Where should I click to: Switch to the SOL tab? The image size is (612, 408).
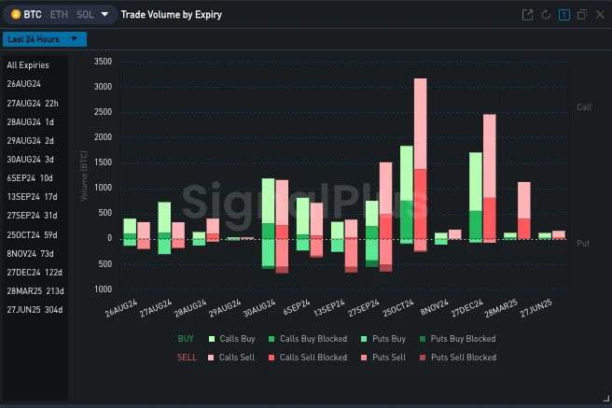[x=85, y=15]
